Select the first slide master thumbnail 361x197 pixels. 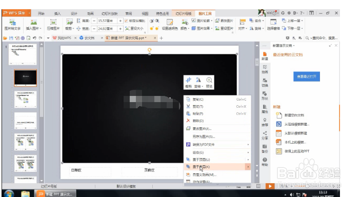[x=23, y=54]
